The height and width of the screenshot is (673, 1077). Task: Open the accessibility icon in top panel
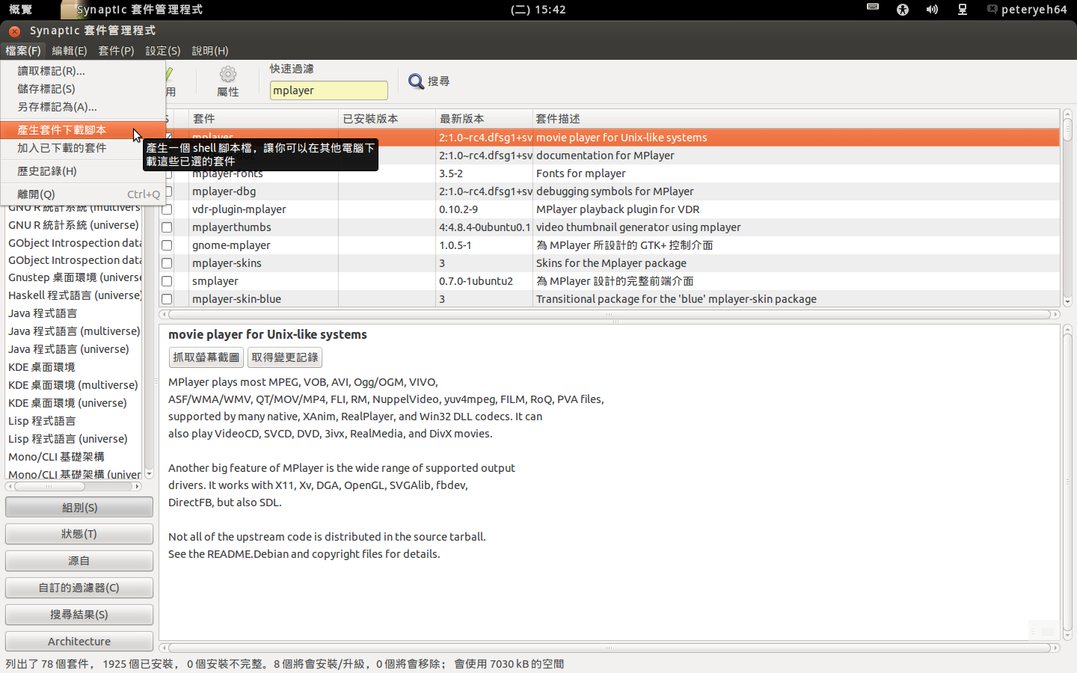[903, 10]
